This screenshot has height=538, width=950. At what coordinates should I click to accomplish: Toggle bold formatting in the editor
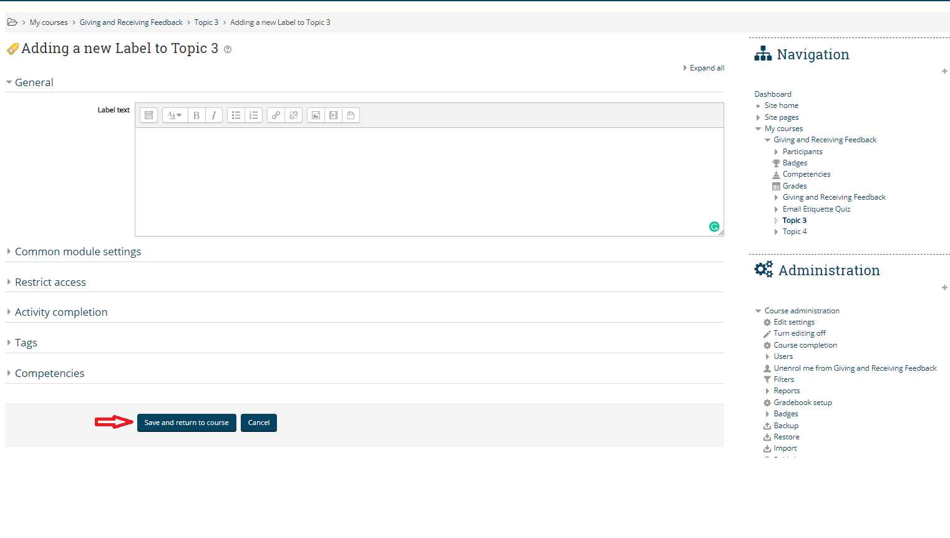click(x=196, y=115)
